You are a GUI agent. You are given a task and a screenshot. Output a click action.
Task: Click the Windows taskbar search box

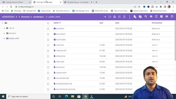coord(28,97)
